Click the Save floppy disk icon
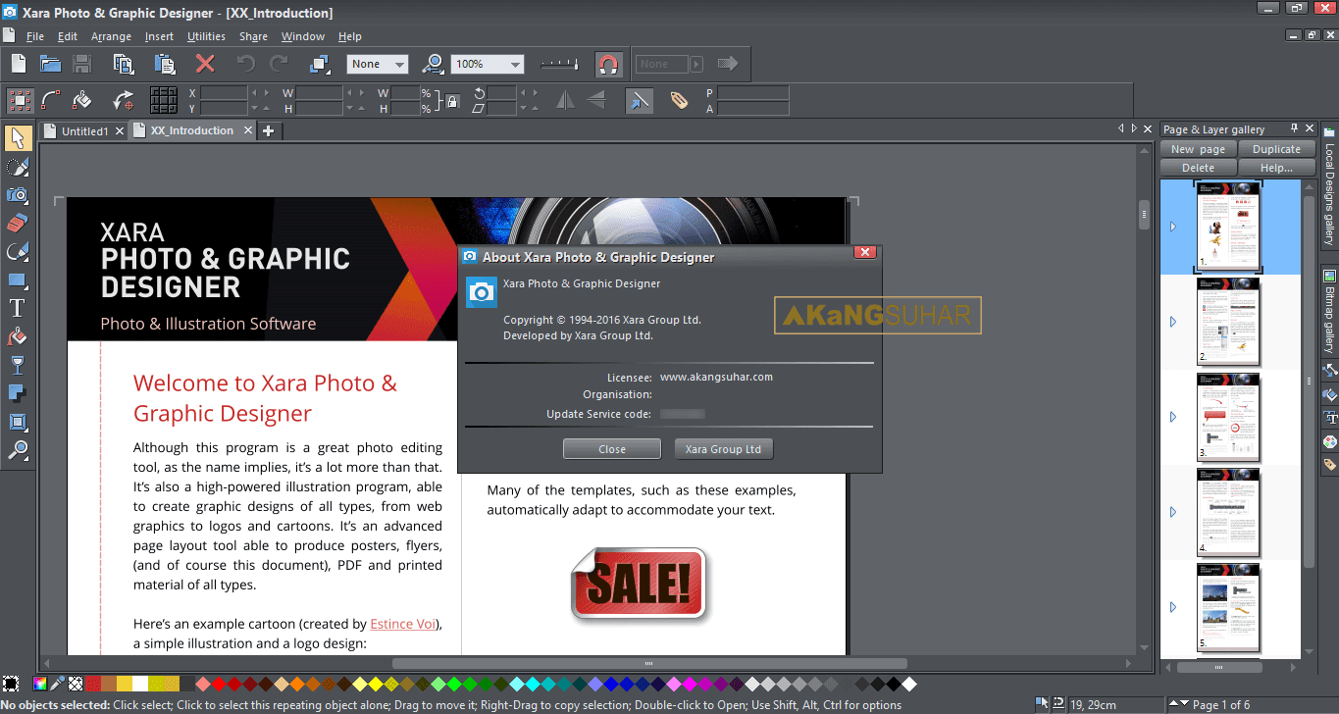1339x714 pixels. tap(82, 64)
